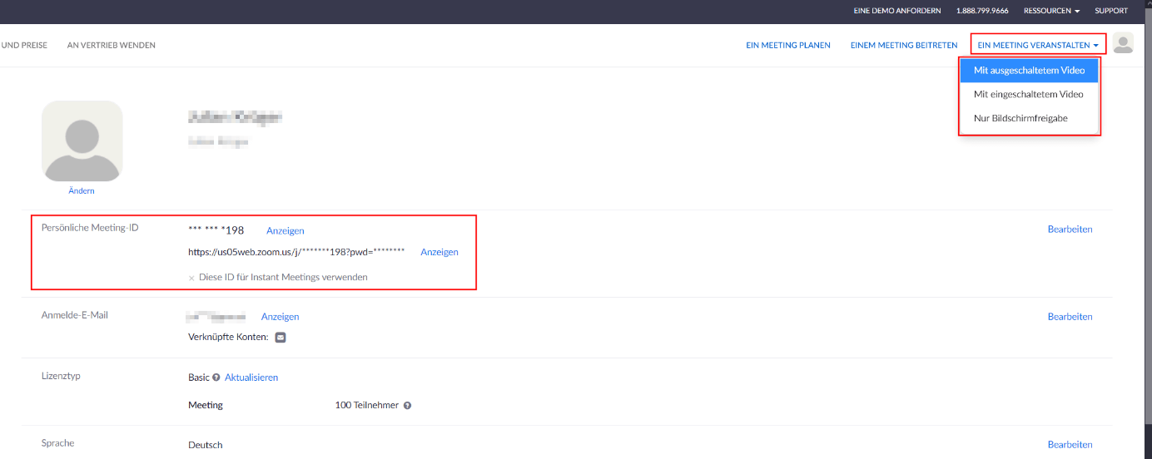This screenshot has height=459, width=1152.
Task: Toggle 'Diese ID für Instant Meetings verwenden' mark
Action: 191,278
